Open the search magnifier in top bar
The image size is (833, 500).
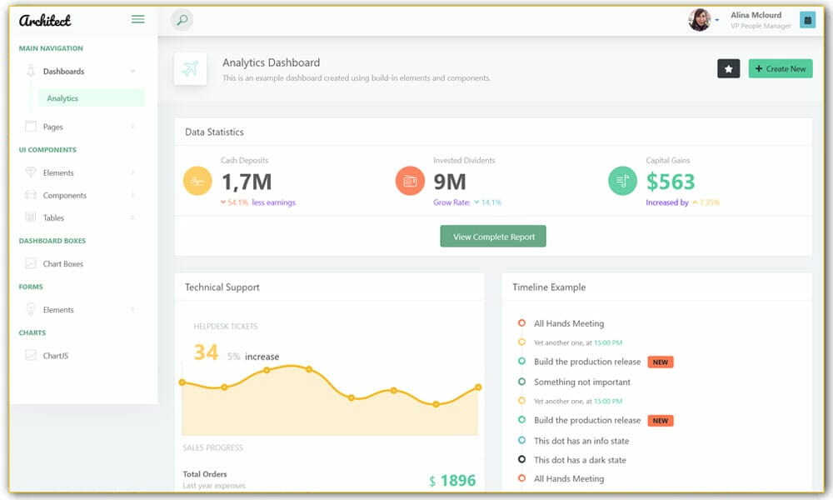tap(182, 19)
